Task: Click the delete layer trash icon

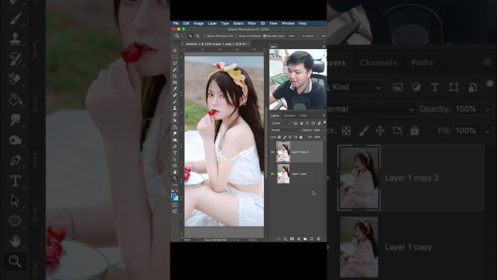Action: 318,239
